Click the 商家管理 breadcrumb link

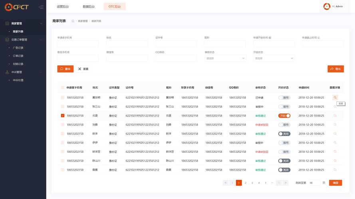pos(83,21)
